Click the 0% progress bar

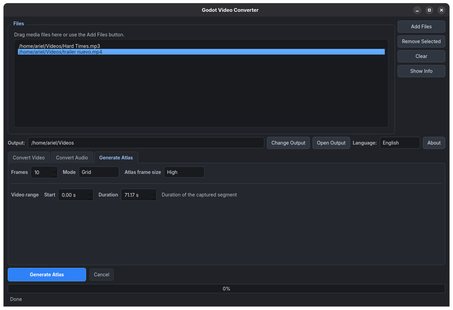(x=226, y=289)
